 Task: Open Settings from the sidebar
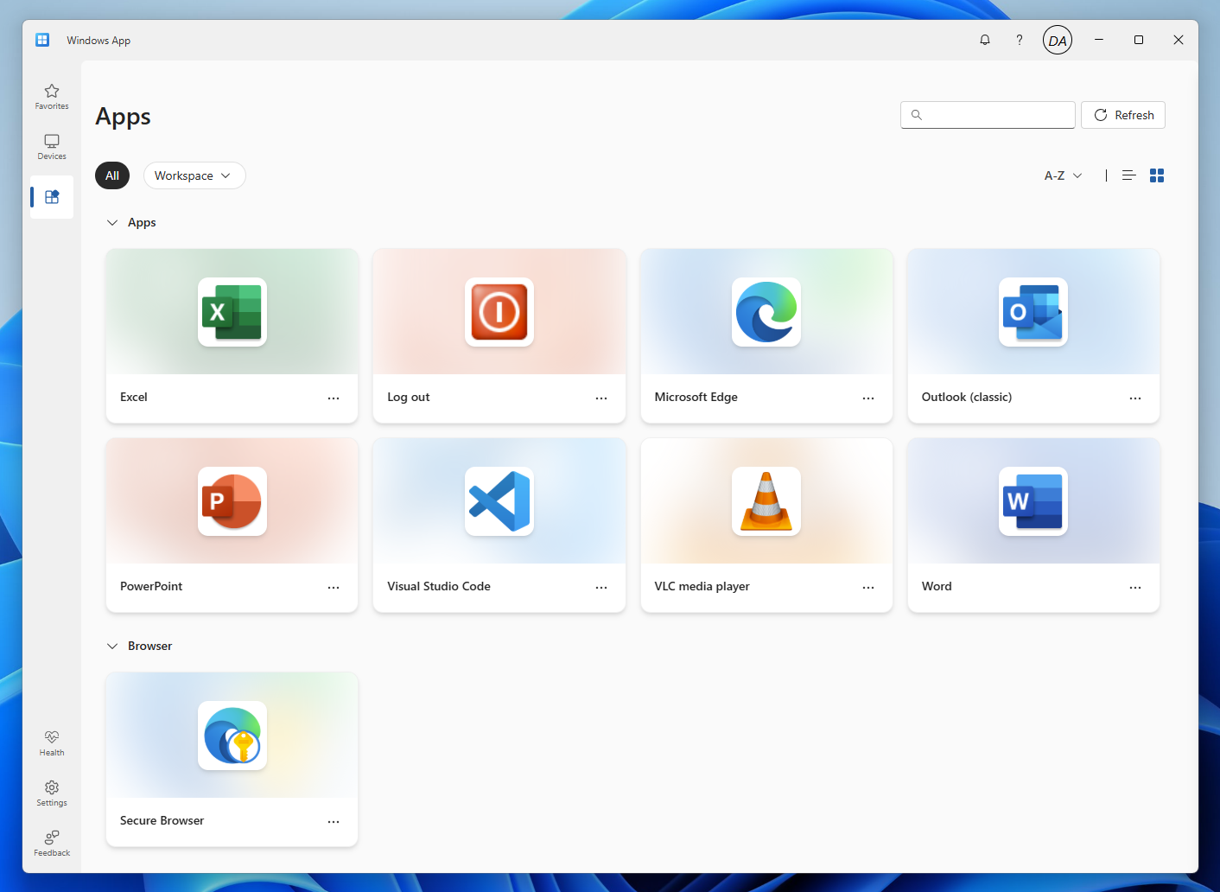coord(51,792)
